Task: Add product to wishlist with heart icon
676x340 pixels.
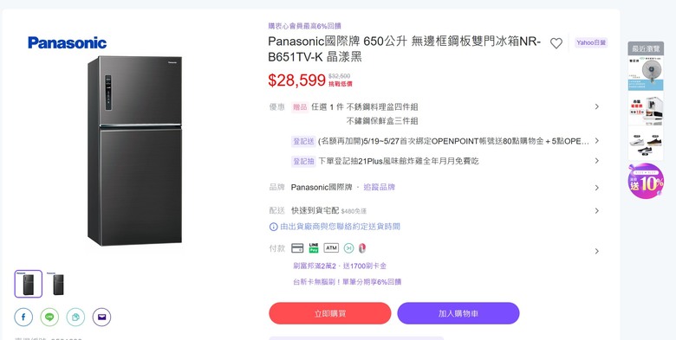Action: click(556, 43)
